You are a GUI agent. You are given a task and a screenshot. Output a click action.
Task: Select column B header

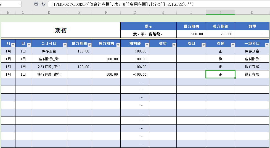point(8,12)
